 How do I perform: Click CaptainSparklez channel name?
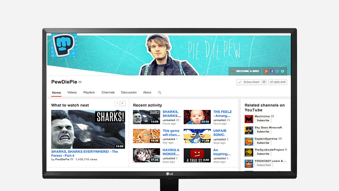pos(266,139)
